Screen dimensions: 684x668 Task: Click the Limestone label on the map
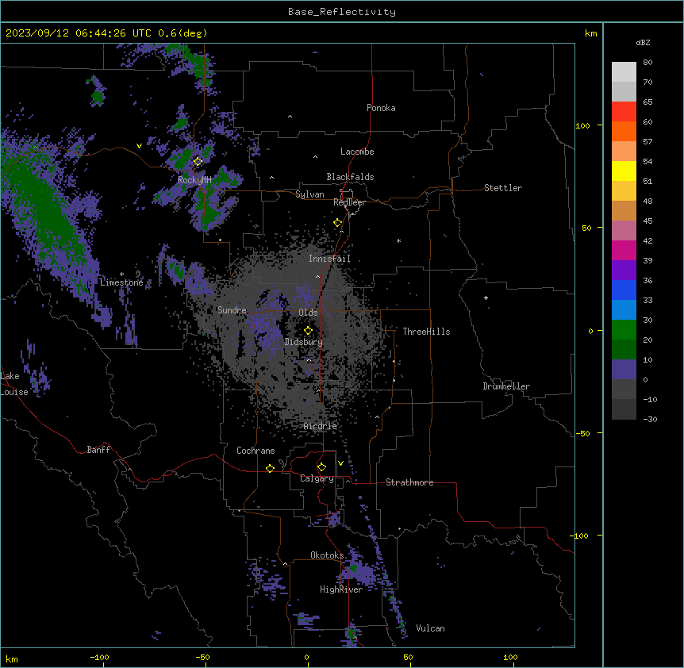(121, 282)
